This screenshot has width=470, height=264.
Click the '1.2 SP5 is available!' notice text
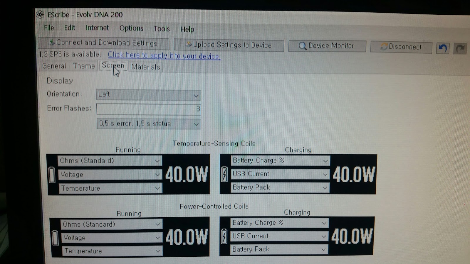click(x=70, y=54)
